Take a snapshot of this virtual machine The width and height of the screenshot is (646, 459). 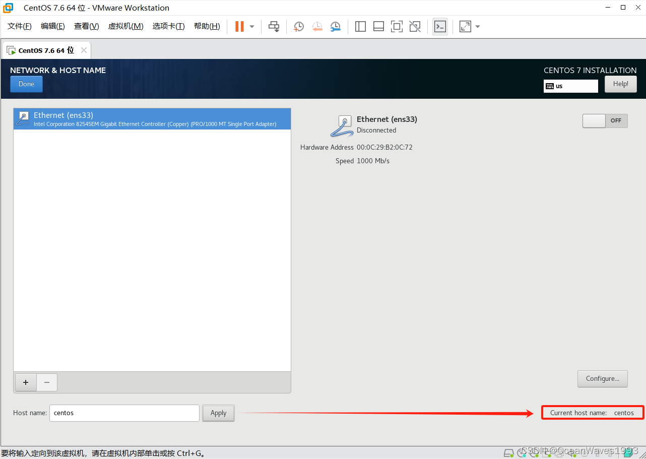click(x=299, y=27)
